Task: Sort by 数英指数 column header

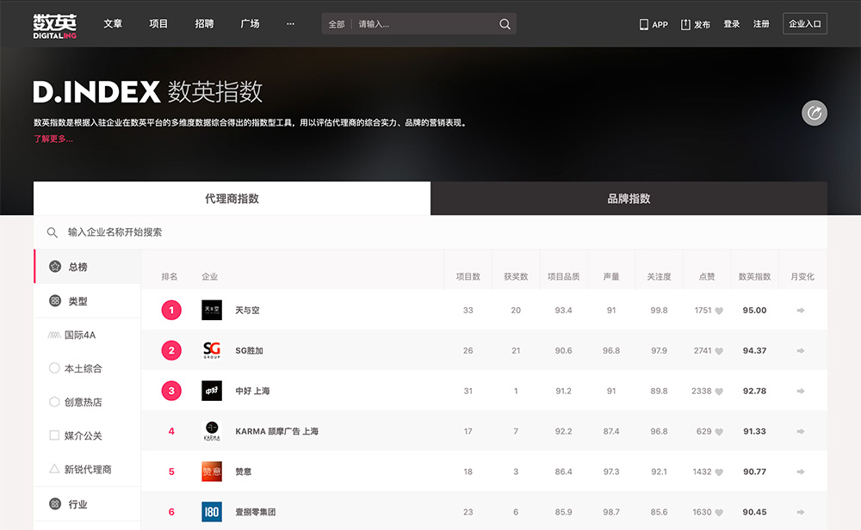Action: point(754,276)
